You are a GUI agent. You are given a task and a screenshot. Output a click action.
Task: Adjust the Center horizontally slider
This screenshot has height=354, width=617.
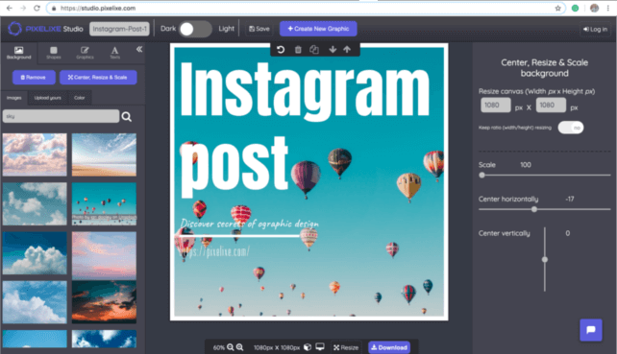pos(545,209)
